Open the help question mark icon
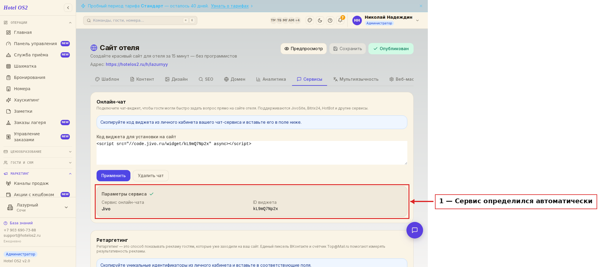This screenshot has width=604, height=267. (330, 20)
